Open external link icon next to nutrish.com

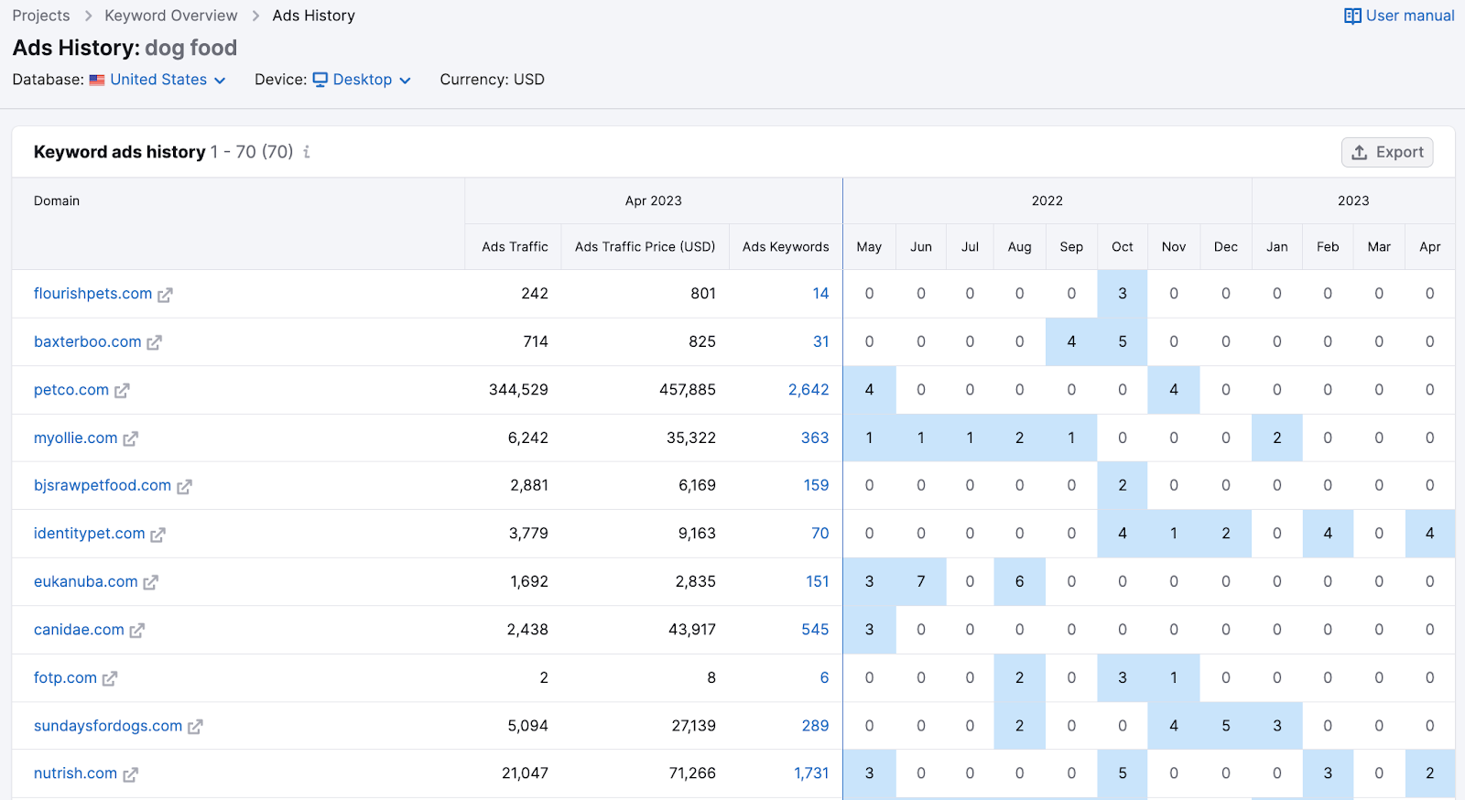130,774
